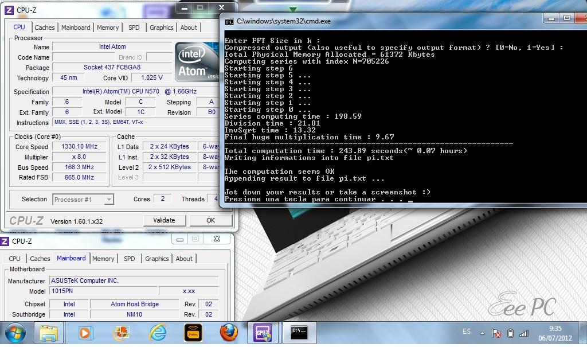Open Caches tab in lower CPU-Z window
Viewport: 587px width, 347px height.
(x=40, y=259)
